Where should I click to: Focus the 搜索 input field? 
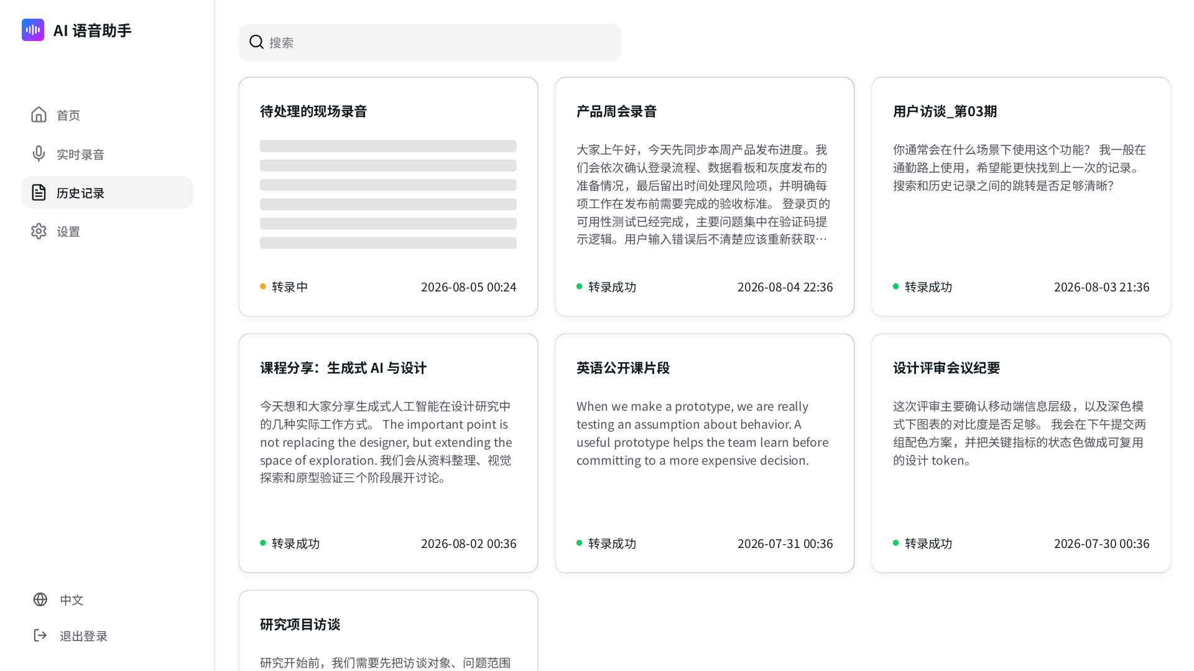[430, 42]
